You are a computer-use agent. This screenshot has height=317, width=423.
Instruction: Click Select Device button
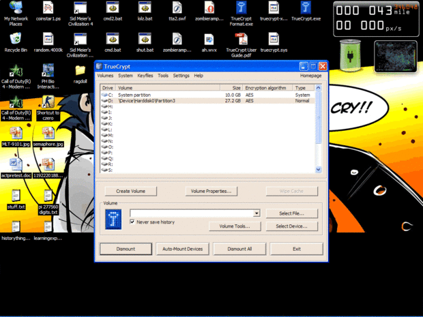[291, 226]
